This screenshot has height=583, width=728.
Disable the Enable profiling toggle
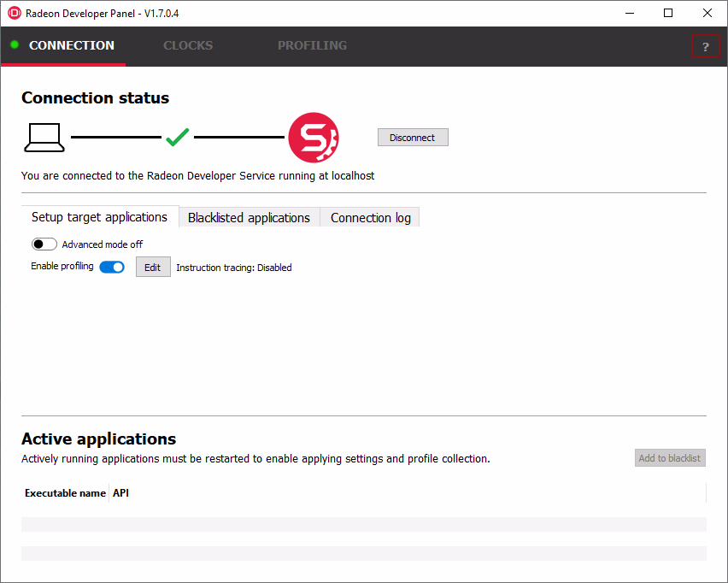(112, 267)
